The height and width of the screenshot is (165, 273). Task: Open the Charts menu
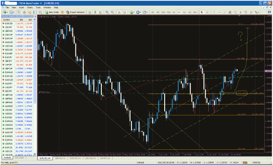coord(30,8)
